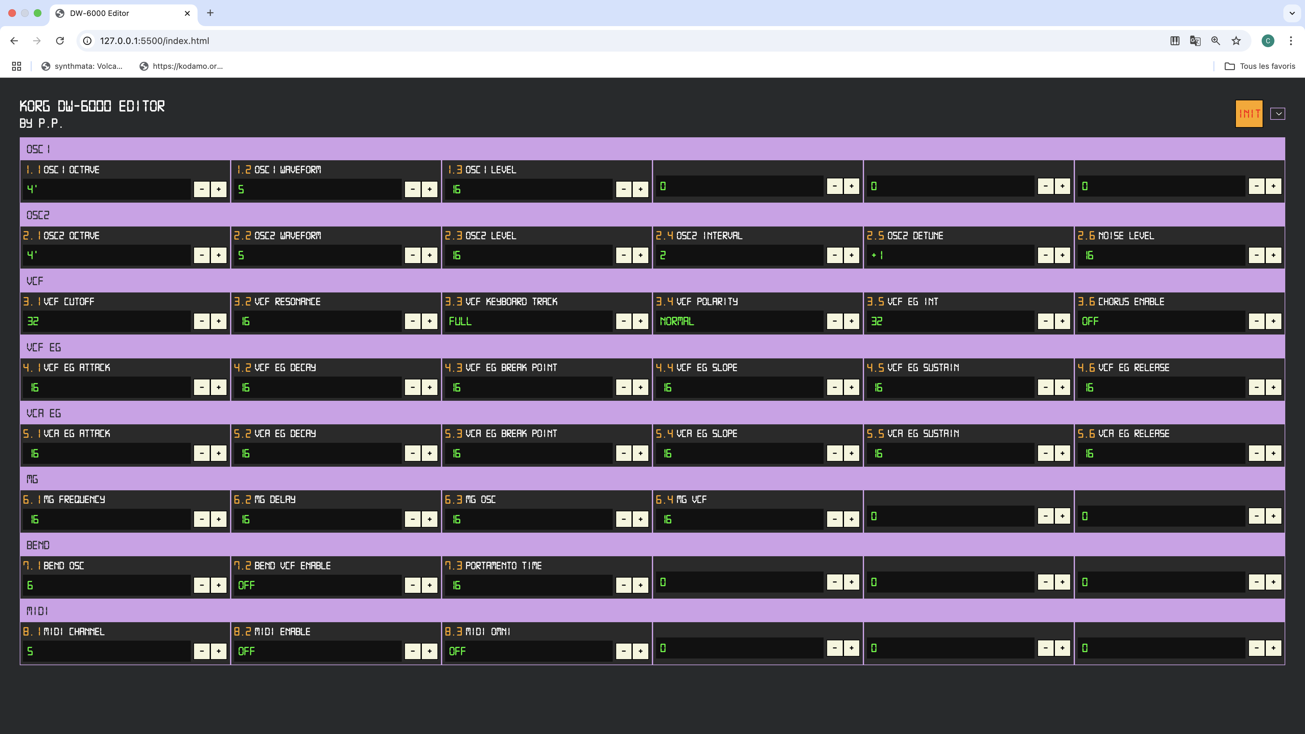Screen dimensions: 1305x734
Task: Increase OSC2 Level value
Action: pos(640,255)
